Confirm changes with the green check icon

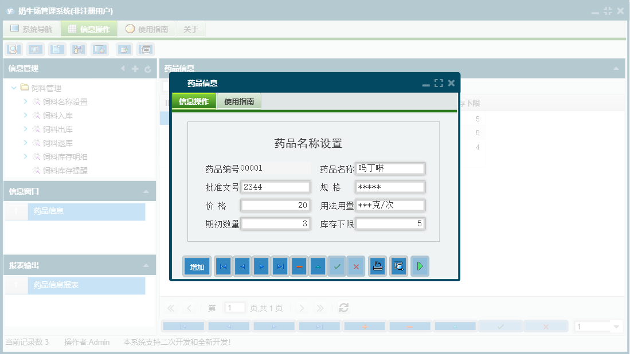[x=337, y=266]
